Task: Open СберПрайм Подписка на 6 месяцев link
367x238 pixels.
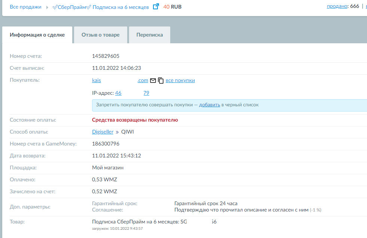Action: [x=101, y=7]
